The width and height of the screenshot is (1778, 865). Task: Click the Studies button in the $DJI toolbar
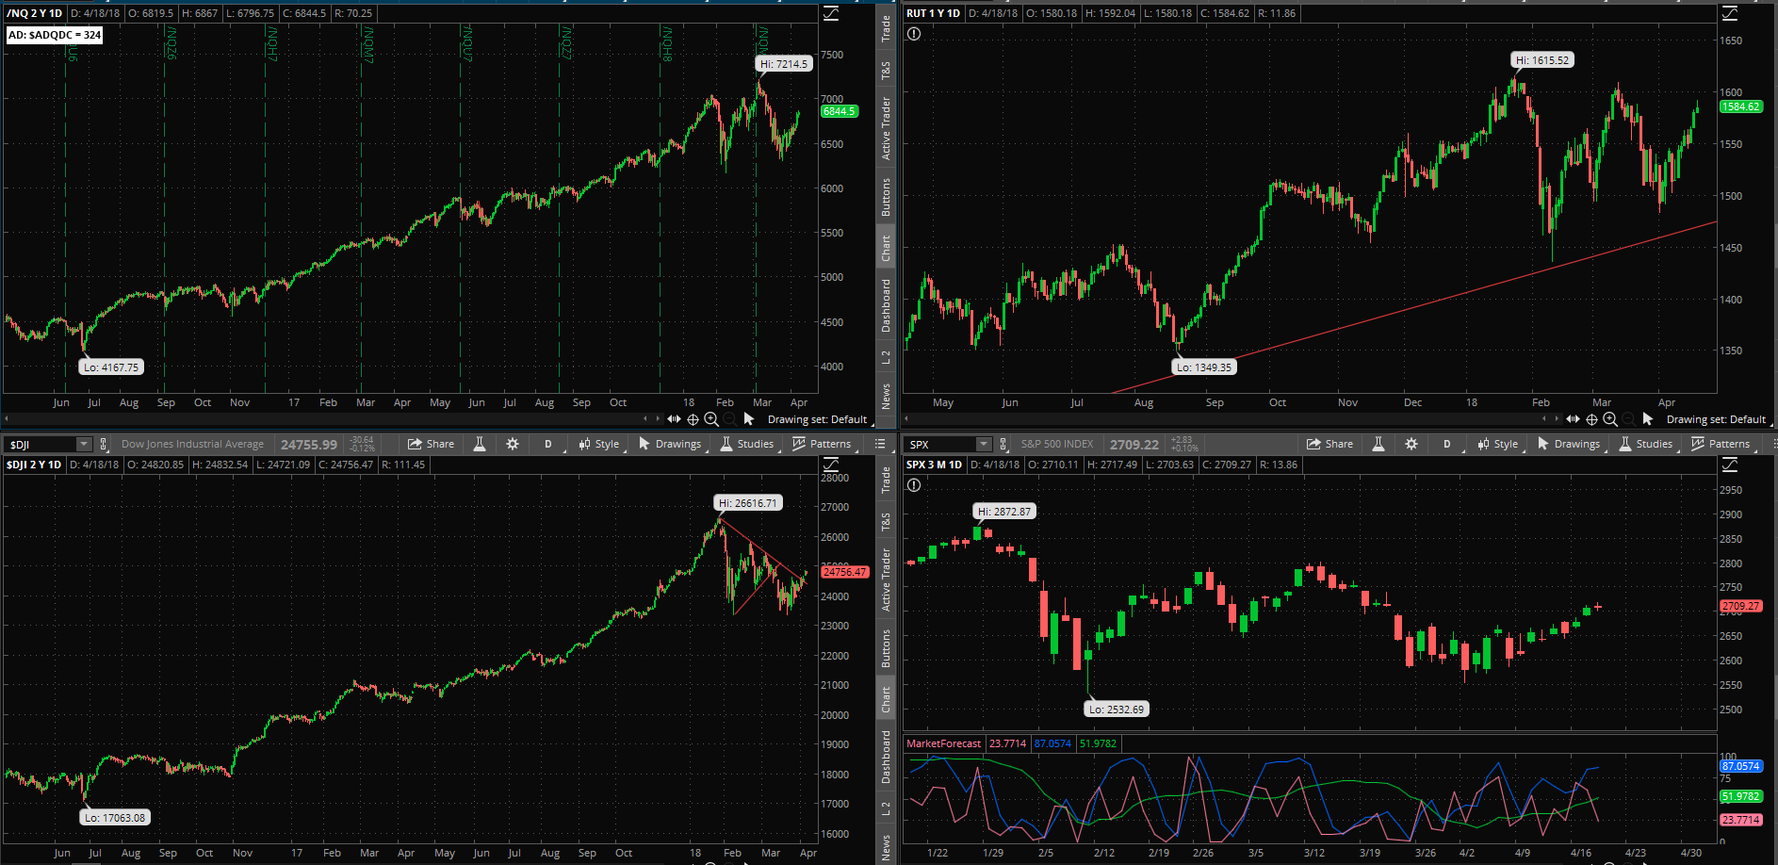[x=747, y=444]
